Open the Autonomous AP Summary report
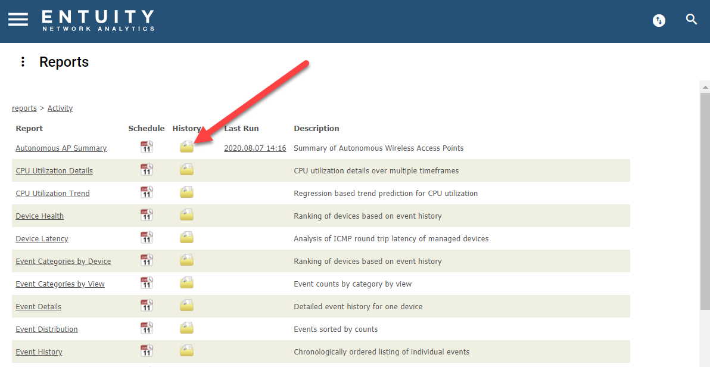 coord(61,148)
